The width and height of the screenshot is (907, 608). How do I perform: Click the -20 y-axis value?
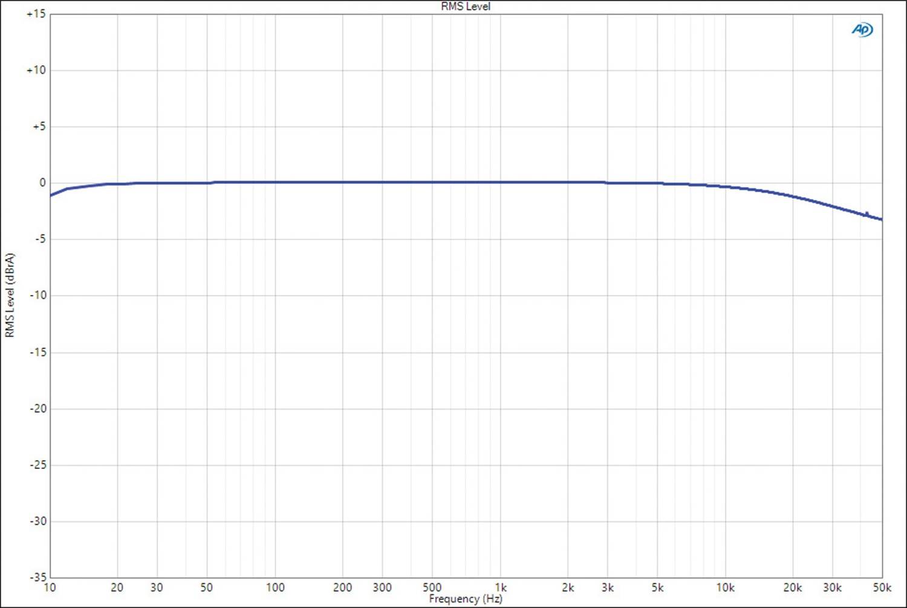click(38, 409)
